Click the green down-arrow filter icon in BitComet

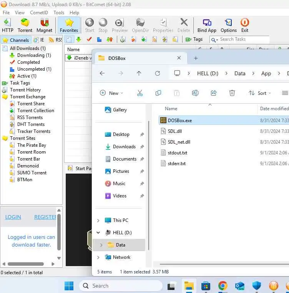[79, 40]
